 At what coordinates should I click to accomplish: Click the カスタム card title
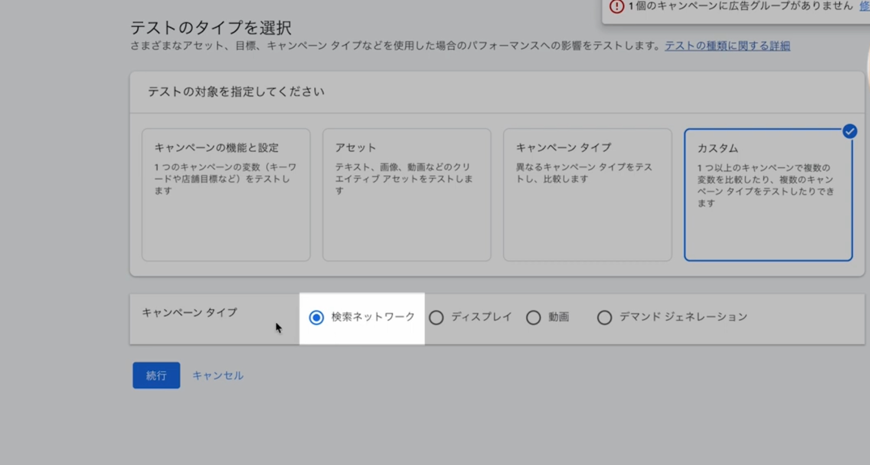[718, 148]
